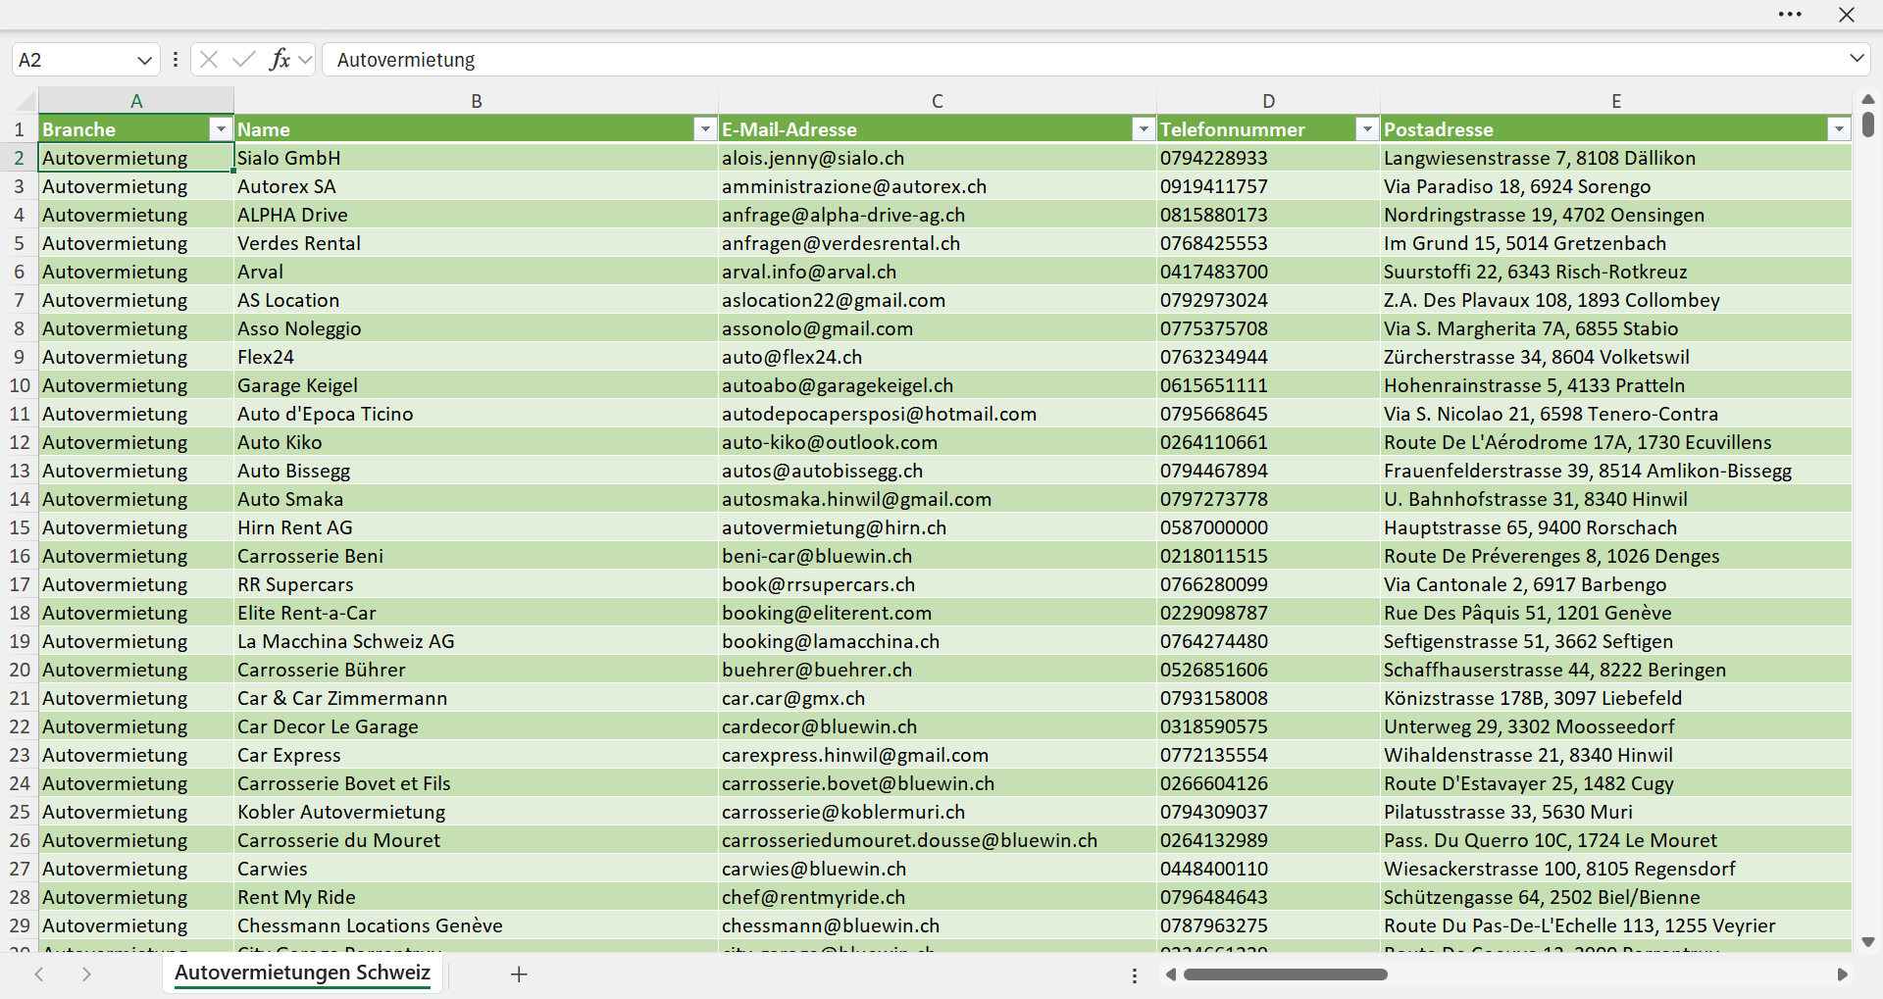Open the insert function fx icon
Screen dimensions: 1883x999
point(280,60)
